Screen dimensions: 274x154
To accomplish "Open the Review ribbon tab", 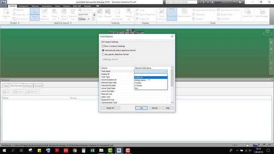I will tap(35, 6).
